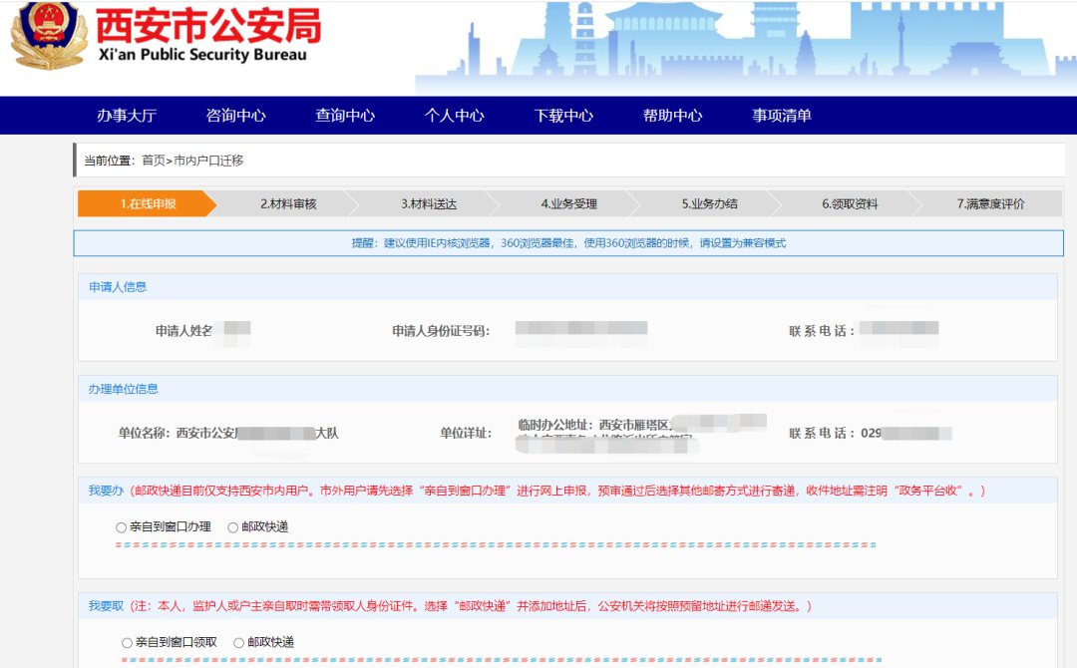Go to 查询中心 in navigation bar
The image size is (1077, 668).
point(345,115)
